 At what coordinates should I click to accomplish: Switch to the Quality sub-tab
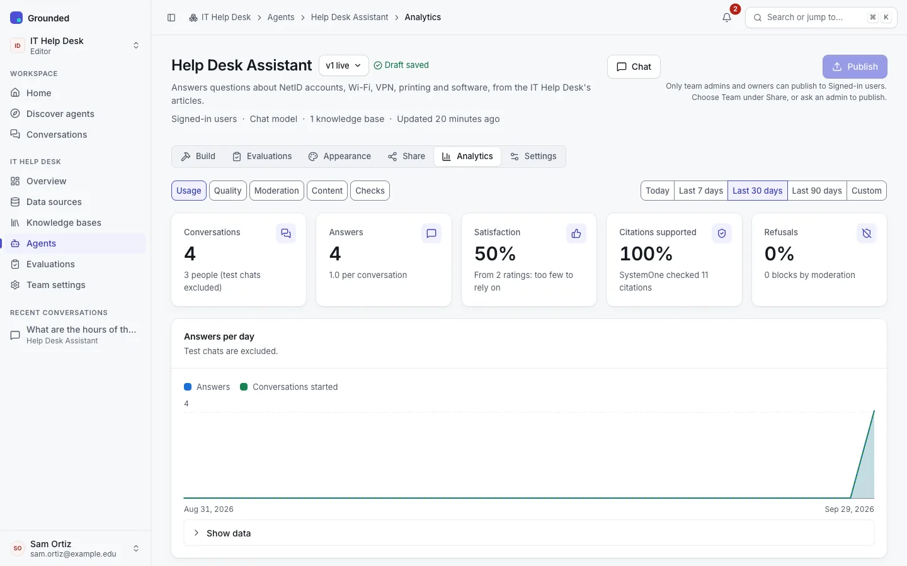pyautogui.click(x=228, y=191)
